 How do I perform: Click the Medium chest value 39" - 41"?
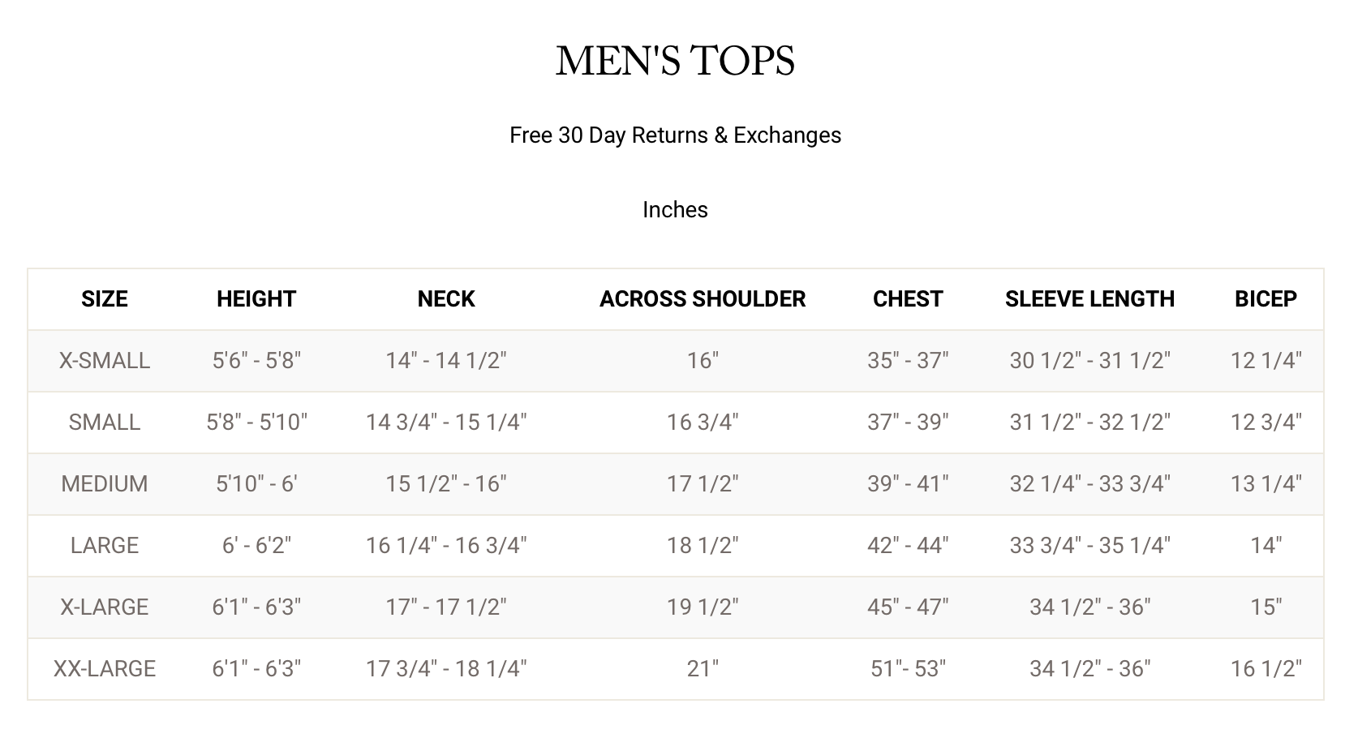908,484
